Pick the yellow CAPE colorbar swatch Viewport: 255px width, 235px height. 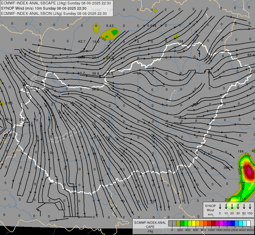pos(194,223)
